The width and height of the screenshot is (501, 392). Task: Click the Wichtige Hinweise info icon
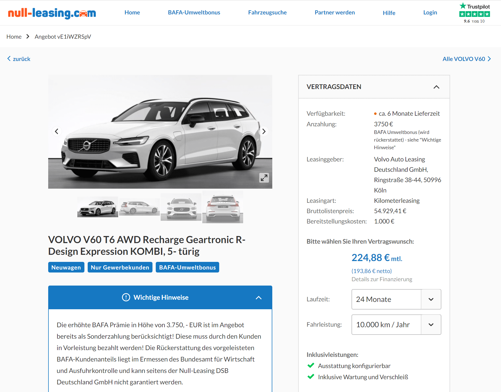(126, 297)
